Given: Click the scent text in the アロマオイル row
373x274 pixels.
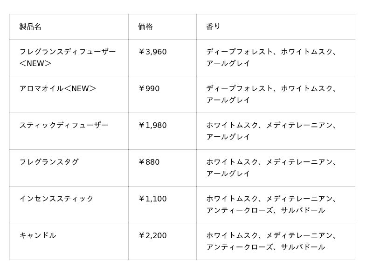Looking at the screenshot, I should [x=271, y=94].
